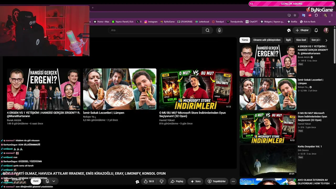
Task: Click the sparkle icon beside Oluştur
Action: [x=289, y=30]
